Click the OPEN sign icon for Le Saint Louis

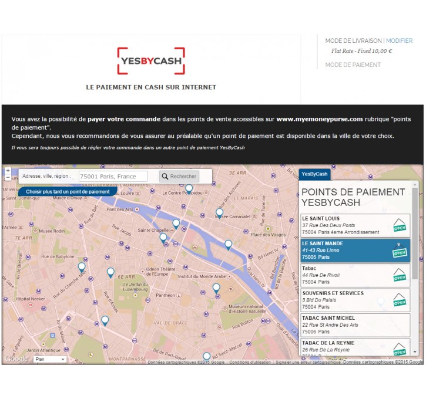(x=400, y=225)
